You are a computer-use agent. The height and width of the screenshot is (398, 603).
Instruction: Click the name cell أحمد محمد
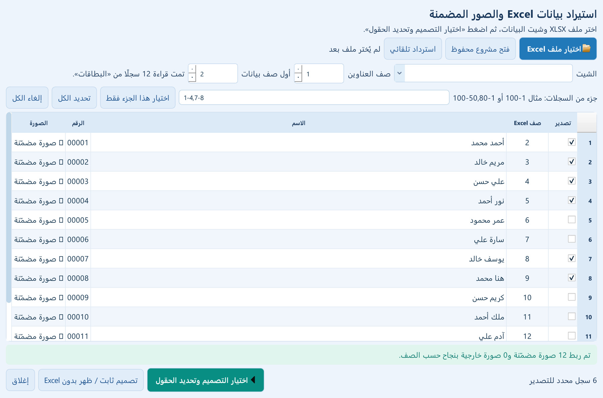[x=298, y=143]
